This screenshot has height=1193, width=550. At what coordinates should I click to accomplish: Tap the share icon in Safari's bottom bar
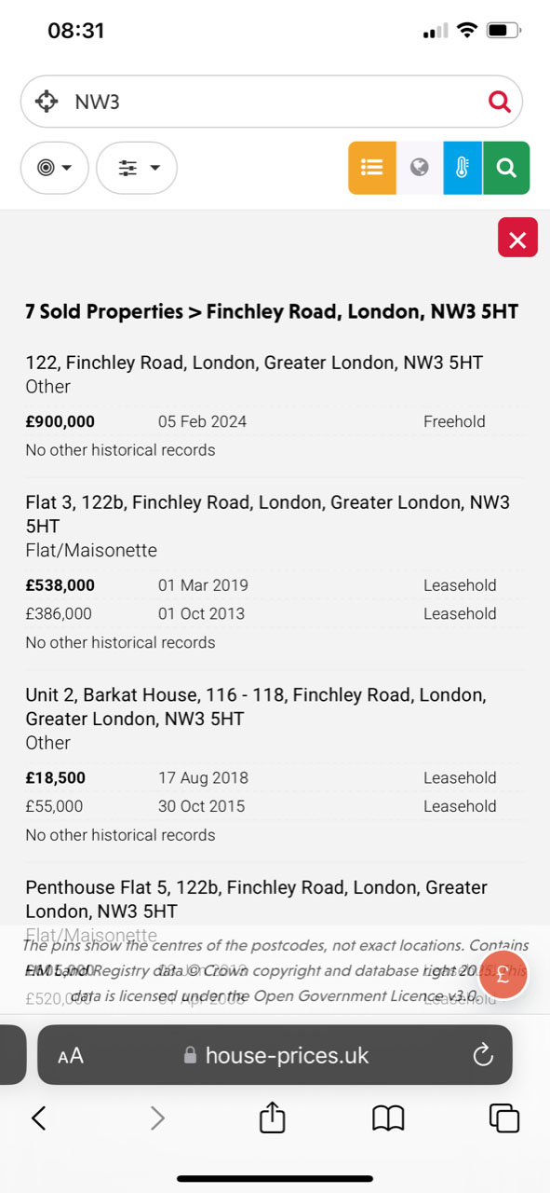pos(271,1118)
